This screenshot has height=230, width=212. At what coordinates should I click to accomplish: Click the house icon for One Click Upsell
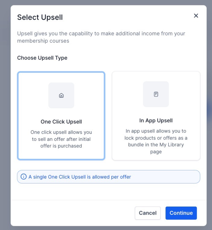pyautogui.click(x=61, y=96)
